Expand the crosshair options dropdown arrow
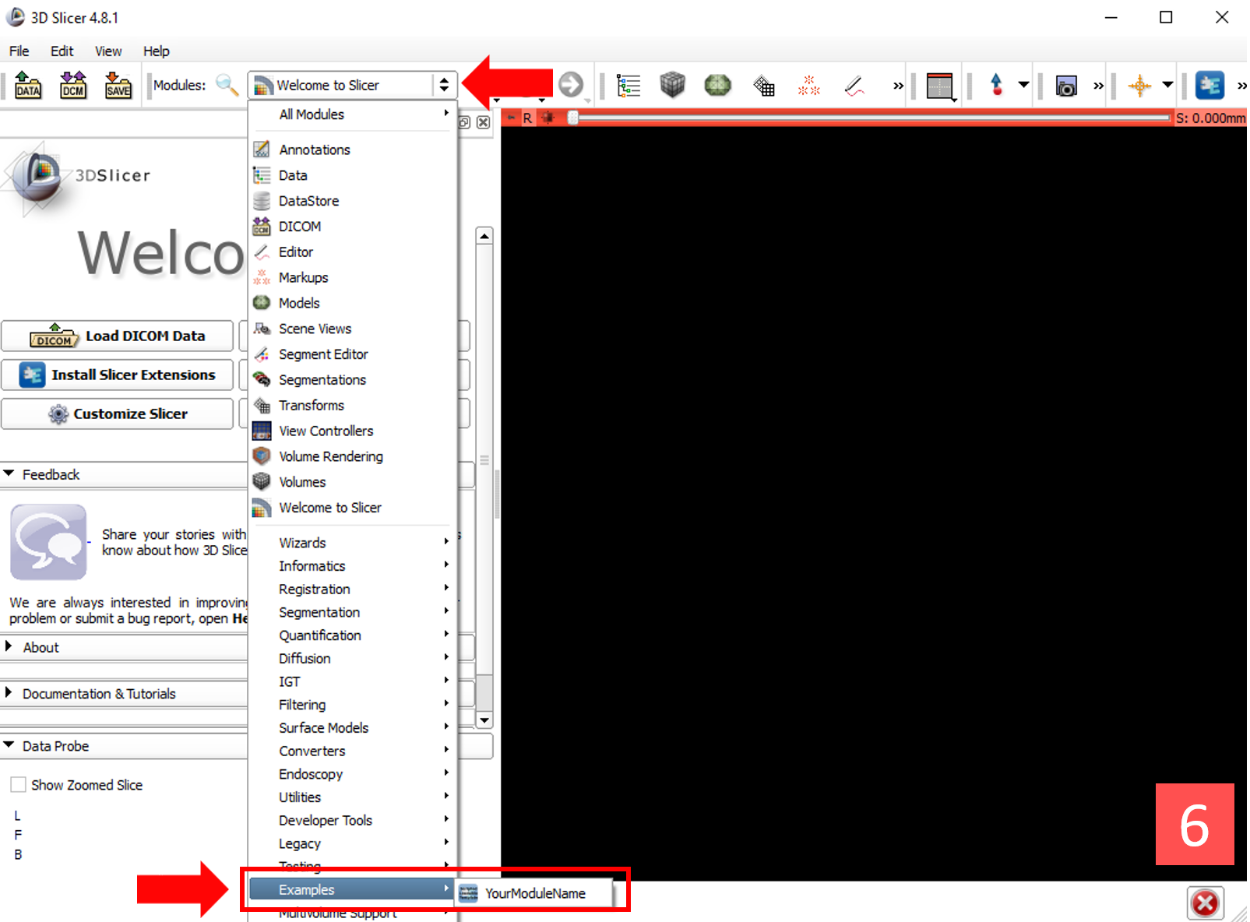The width and height of the screenshot is (1250, 922). [1167, 85]
